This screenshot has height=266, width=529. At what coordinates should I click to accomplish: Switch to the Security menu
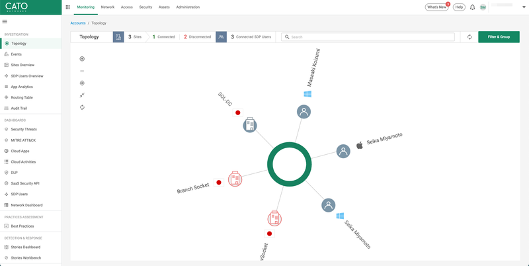(x=145, y=7)
